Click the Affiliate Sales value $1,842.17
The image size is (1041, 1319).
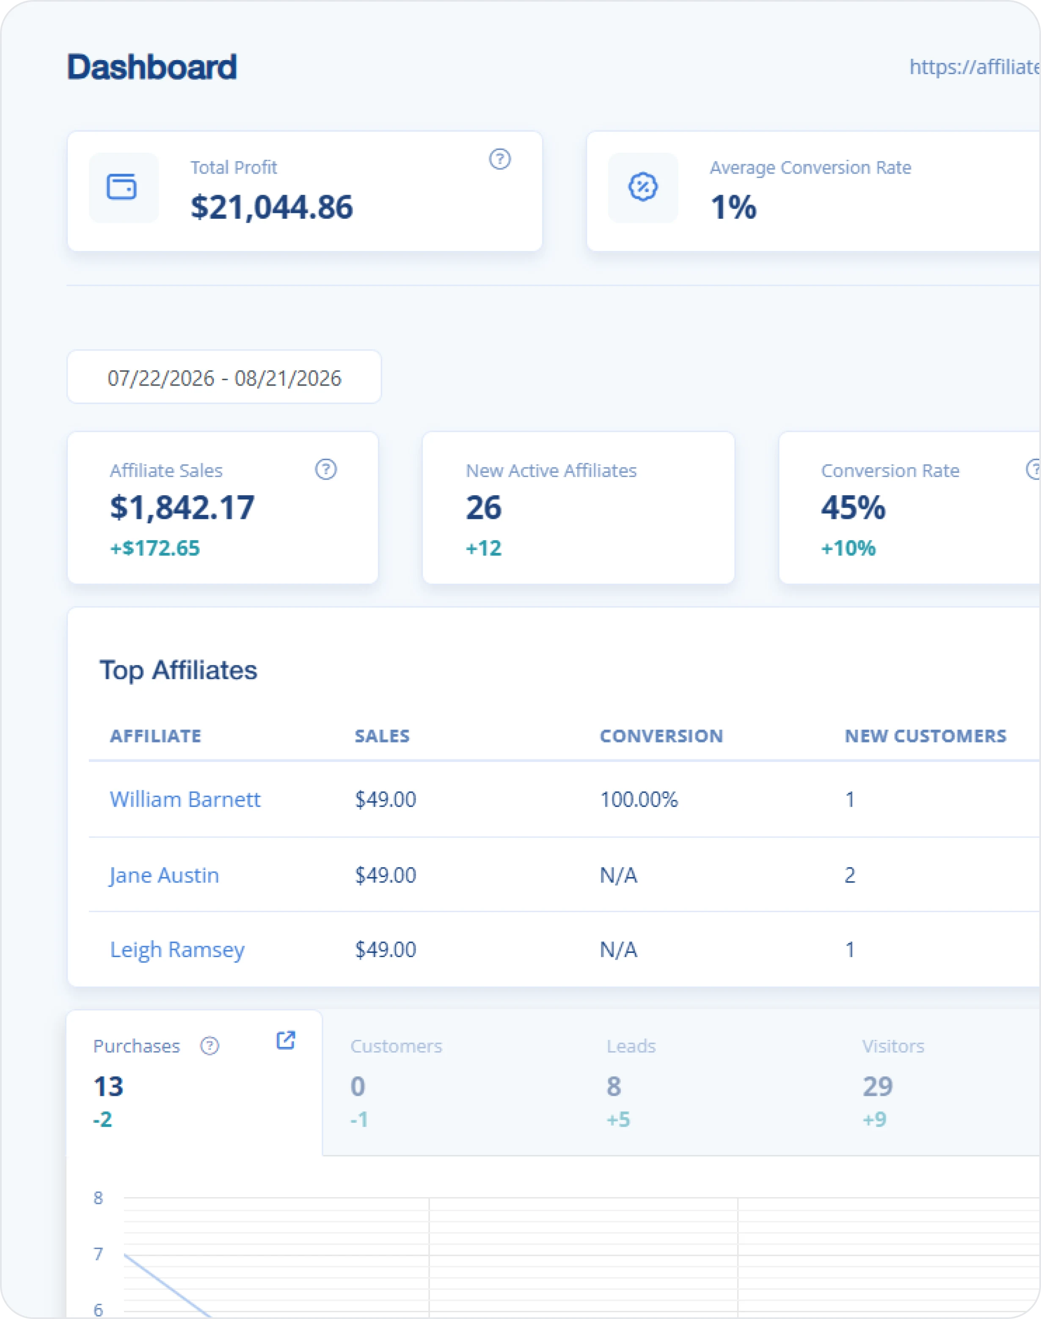pyautogui.click(x=182, y=507)
